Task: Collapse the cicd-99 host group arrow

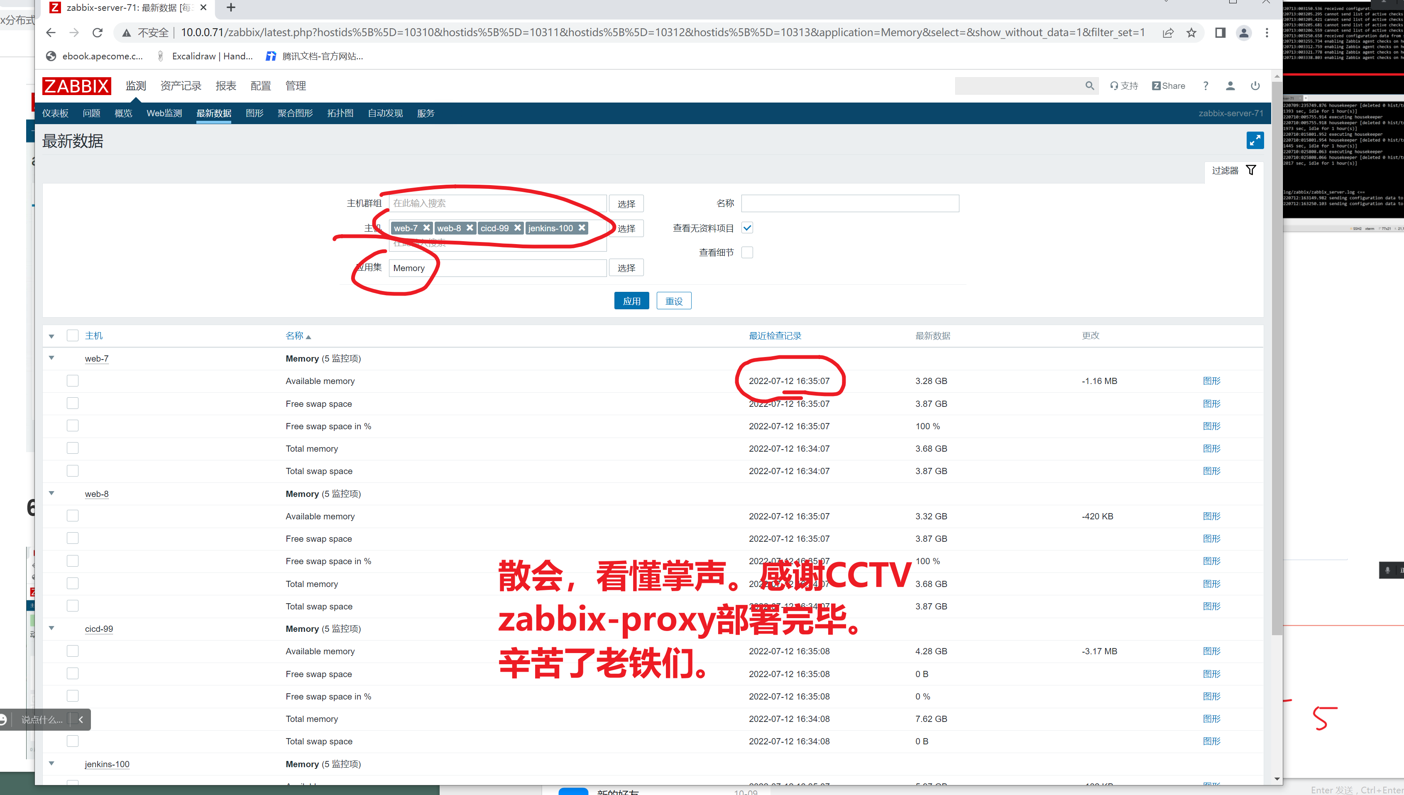Action: pos(52,629)
